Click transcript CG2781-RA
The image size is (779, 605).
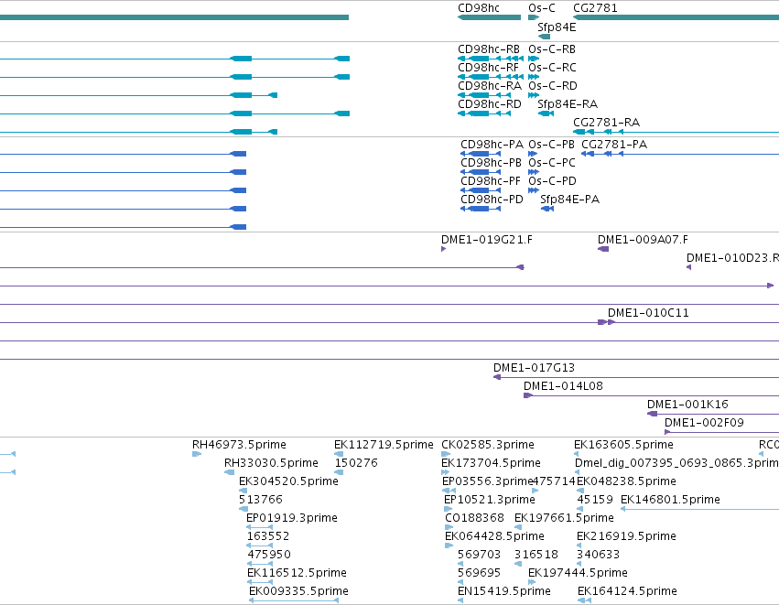coord(606,123)
